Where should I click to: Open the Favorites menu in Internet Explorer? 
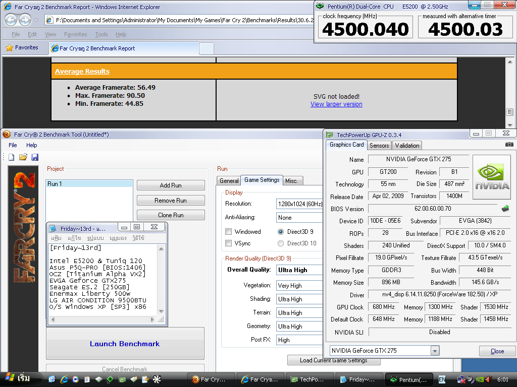[76, 34]
